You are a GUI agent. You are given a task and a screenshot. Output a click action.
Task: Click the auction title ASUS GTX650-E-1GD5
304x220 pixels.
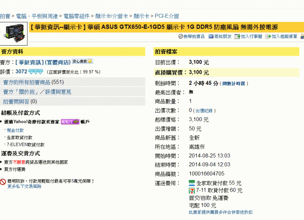click(x=154, y=27)
